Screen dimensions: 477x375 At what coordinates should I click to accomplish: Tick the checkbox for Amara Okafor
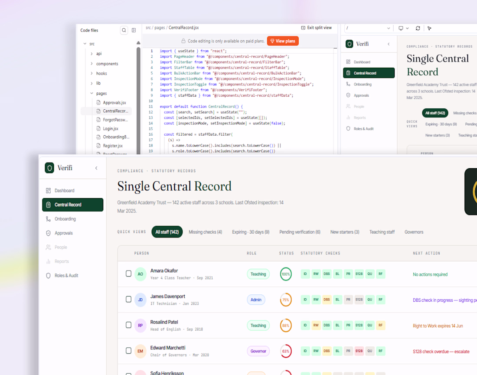[x=129, y=274]
